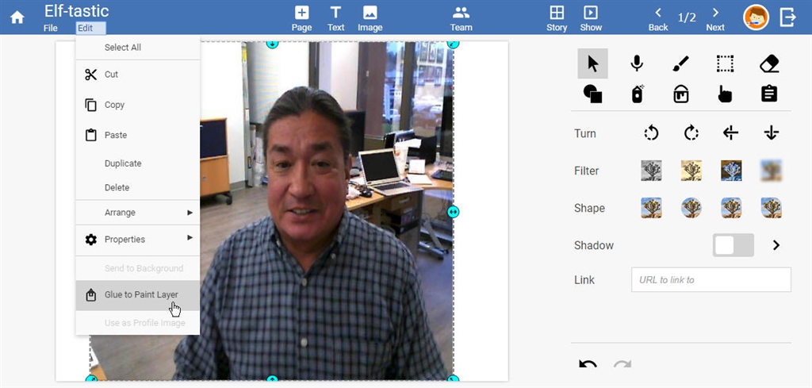Insert an Image
Image resolution: width=812 pixels, height=388 pixels.
(370, 19)
